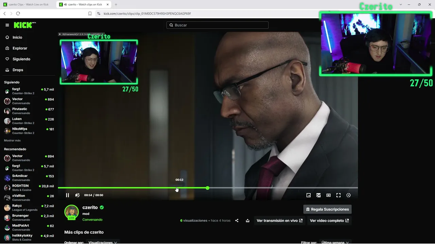Viewport: 435px width, 244px height.
Task: Open the player settings circle icon
Action: [348, 195]
